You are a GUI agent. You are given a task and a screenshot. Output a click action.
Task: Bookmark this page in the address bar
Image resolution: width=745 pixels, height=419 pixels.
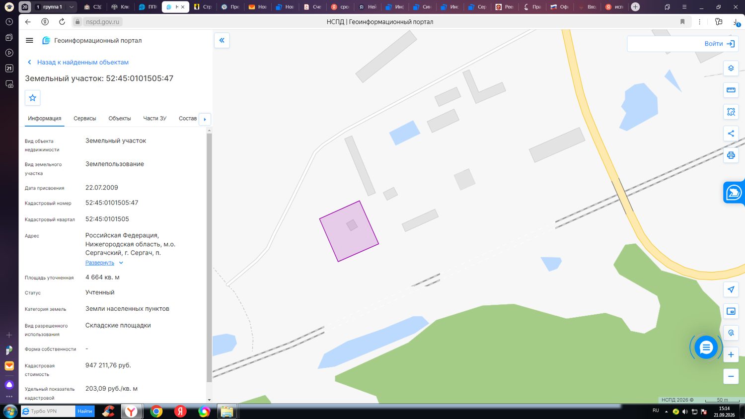[682, 22]
